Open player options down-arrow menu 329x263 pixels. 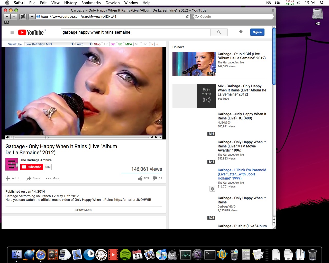coord(160,137)
